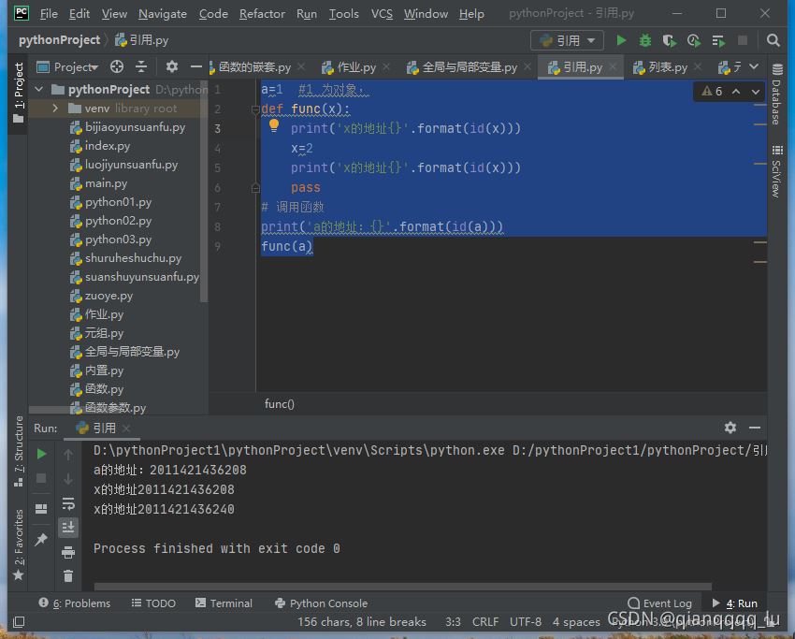
Task: Run with coverage from the toolbar
Action: click(670, 40)
